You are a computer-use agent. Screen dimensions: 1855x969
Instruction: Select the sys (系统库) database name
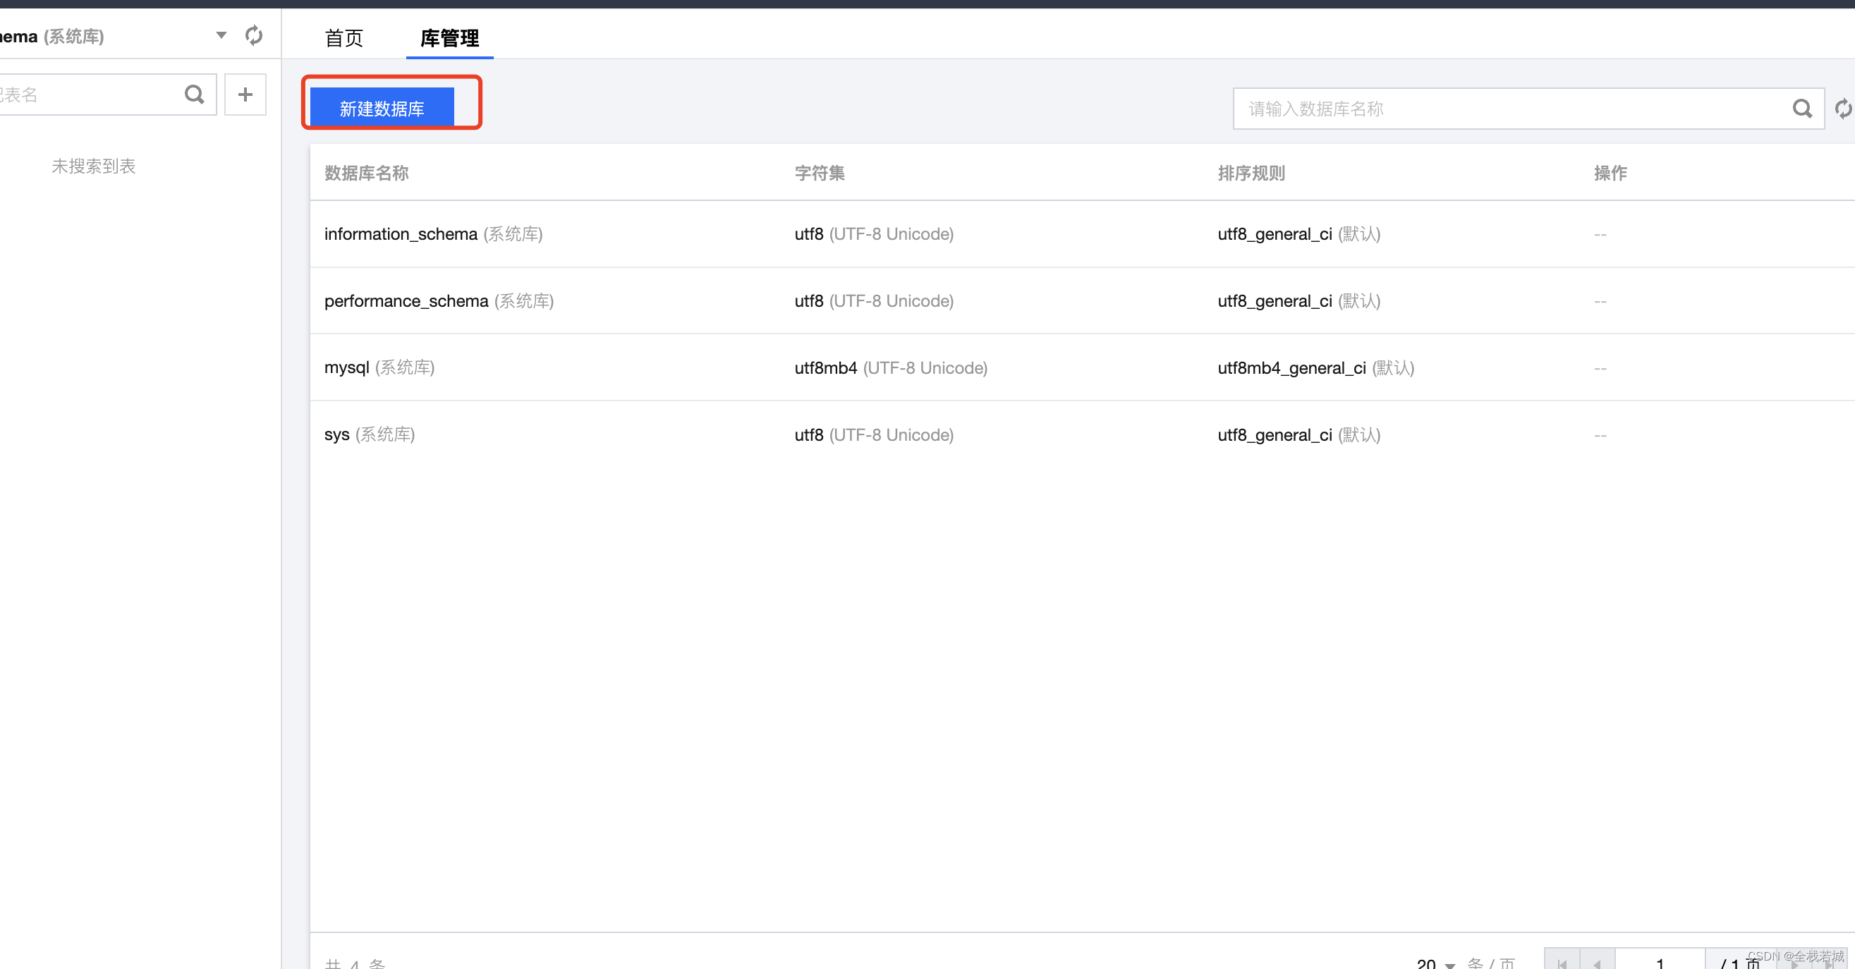tap(370, 434)
